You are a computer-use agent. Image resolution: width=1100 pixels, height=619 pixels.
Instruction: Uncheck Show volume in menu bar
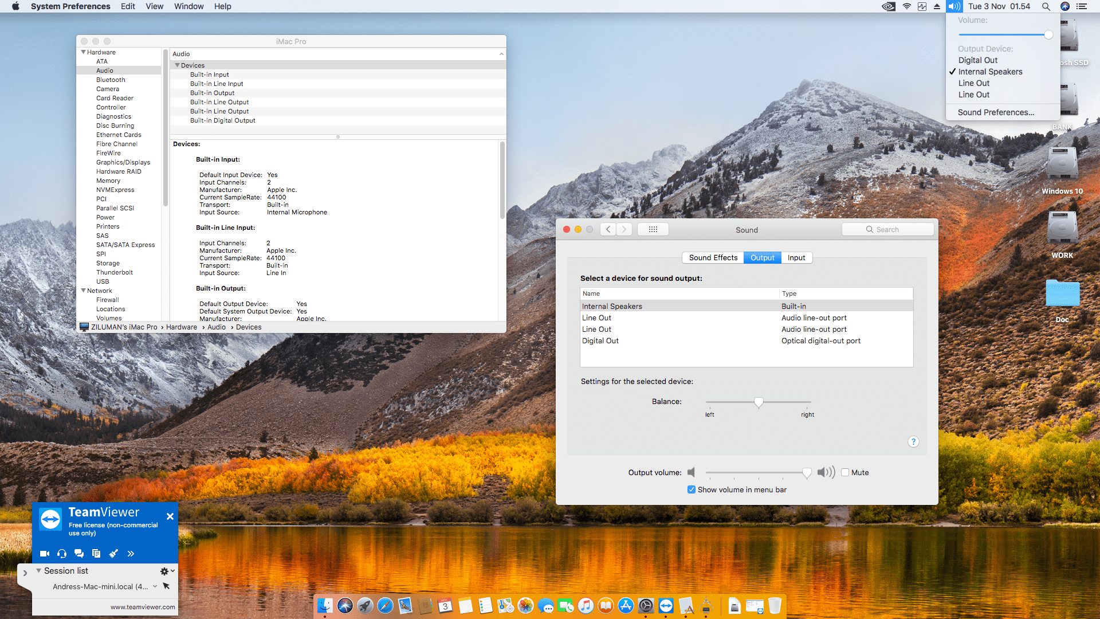[x=692, y=490]
